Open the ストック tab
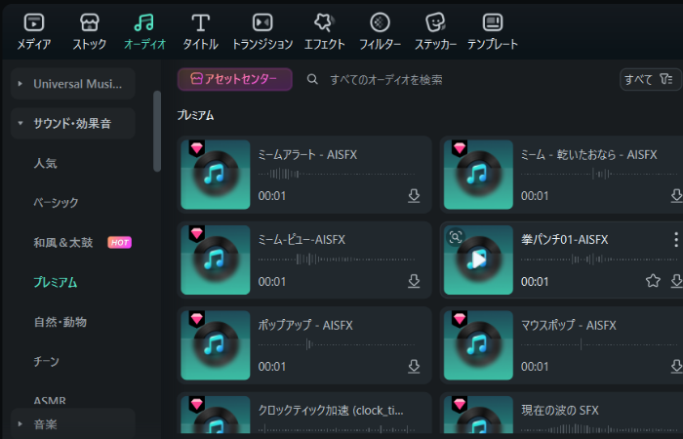This screenshot has width=683, height=439. click(90, 31)
